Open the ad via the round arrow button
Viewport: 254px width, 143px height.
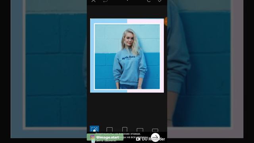click(x=155, y=137)
